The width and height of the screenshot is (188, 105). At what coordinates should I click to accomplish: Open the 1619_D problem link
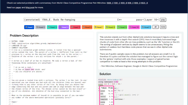[x=137, y=3]
